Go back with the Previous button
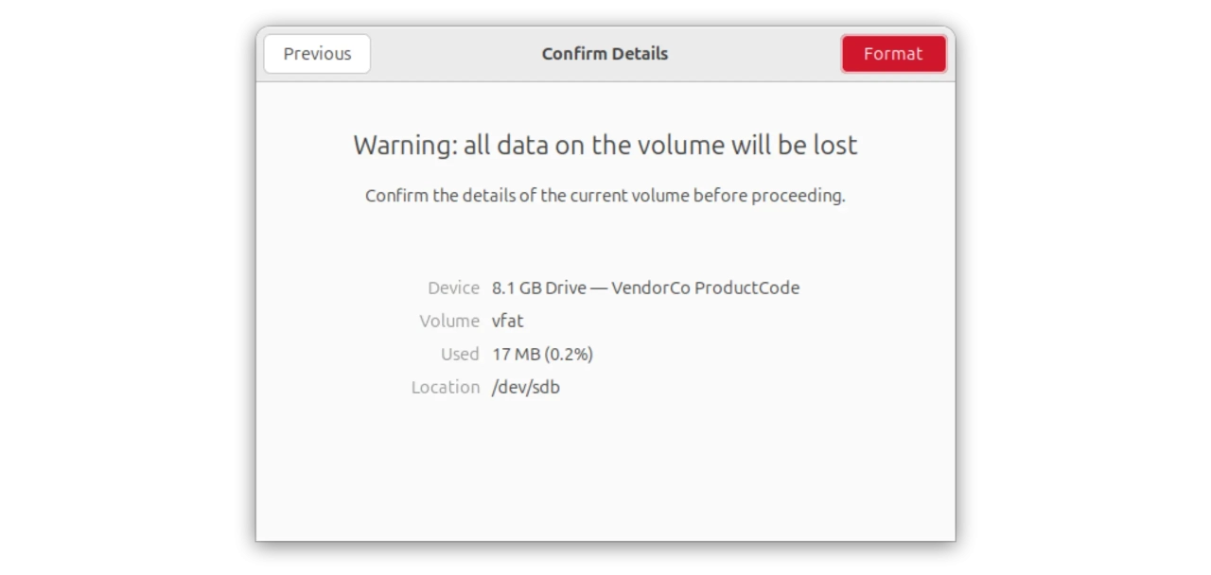1211x575 pixels. (x=317, y=54)
